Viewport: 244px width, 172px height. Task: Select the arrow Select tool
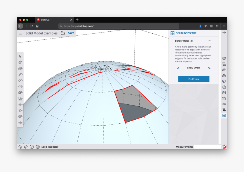(x=20, y=56)
